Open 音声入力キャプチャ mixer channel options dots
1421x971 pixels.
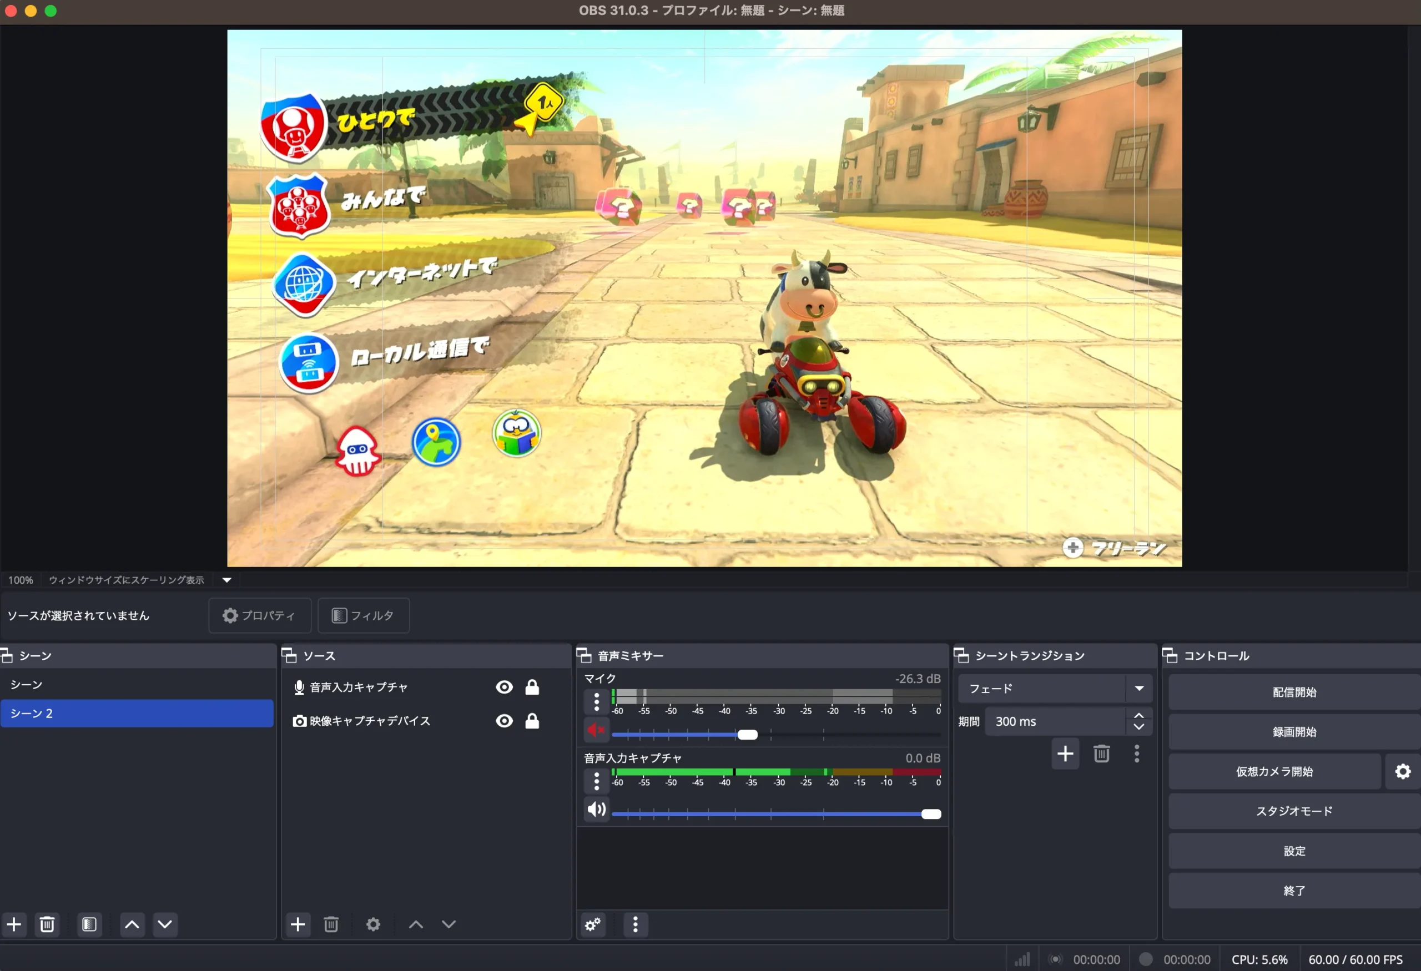(x=597, y=781)
